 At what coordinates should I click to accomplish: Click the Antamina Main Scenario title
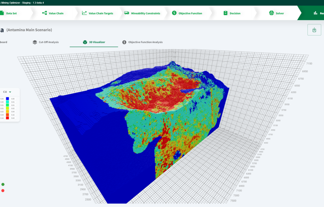(x=29, y=30)
